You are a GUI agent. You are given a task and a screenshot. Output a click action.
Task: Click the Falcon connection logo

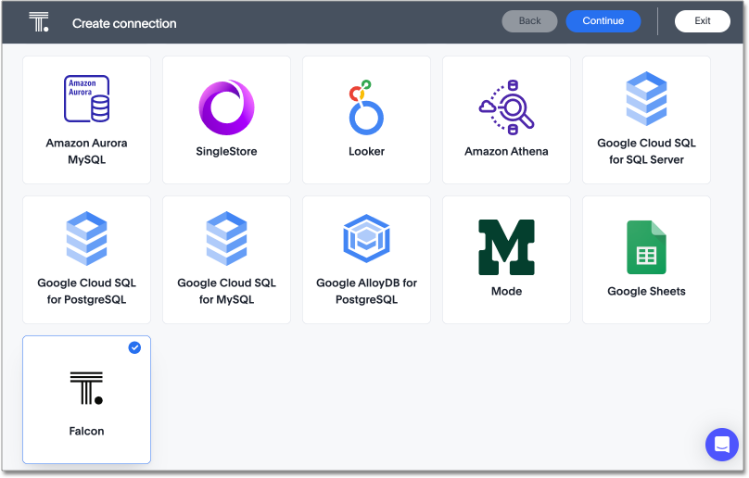(86, 387)
